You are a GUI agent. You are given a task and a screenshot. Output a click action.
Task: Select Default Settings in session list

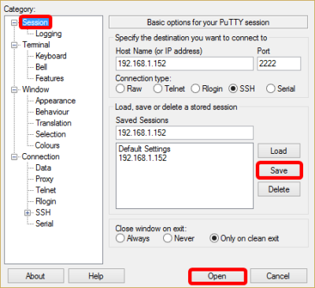(x=144, y=149)
